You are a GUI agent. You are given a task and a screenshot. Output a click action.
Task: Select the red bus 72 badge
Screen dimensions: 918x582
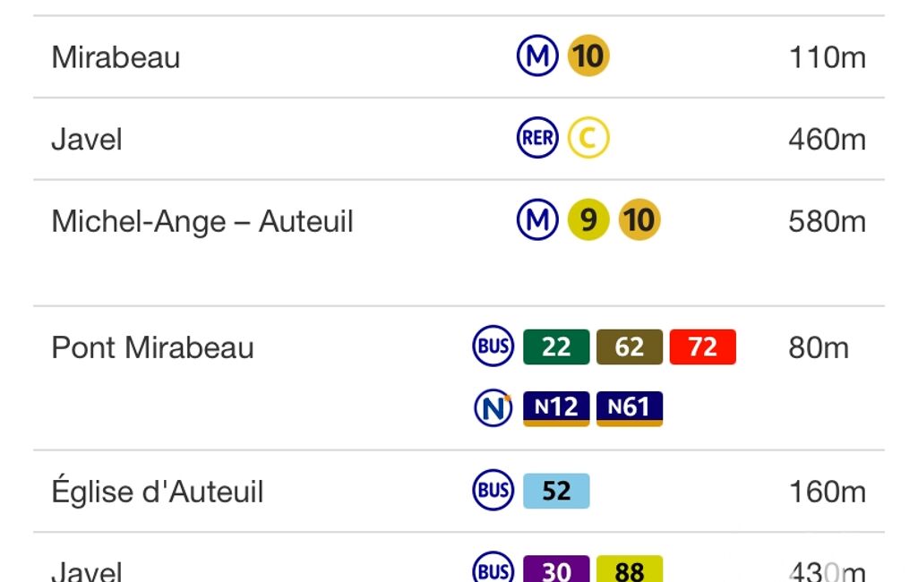click(x=702, y=347)
